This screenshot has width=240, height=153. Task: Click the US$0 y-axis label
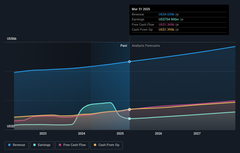(11, 126)
